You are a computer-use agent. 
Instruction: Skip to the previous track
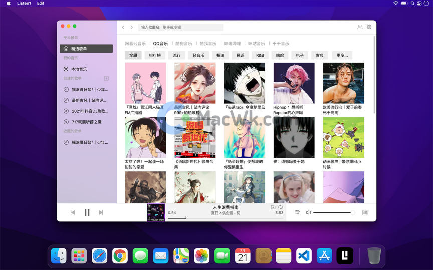pyautogui.click(x=73, y=212)
